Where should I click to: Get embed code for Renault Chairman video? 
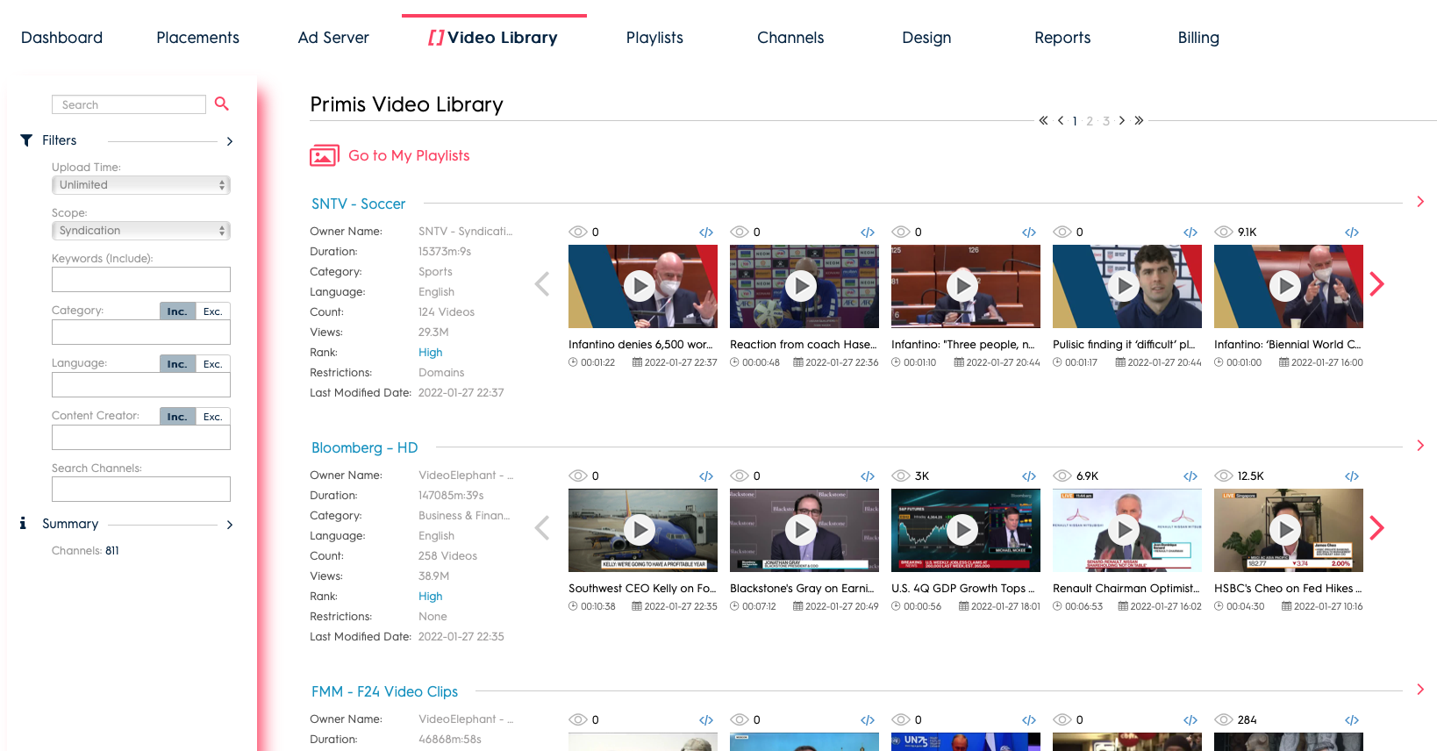1190,476
